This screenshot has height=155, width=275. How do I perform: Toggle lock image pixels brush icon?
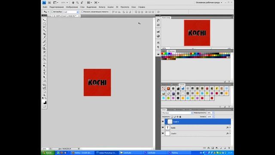(175, 117)
